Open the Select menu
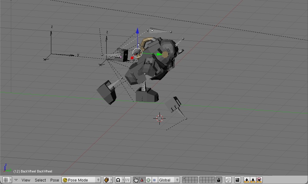Viewport: 308px width, 184px height. (40, 180)
